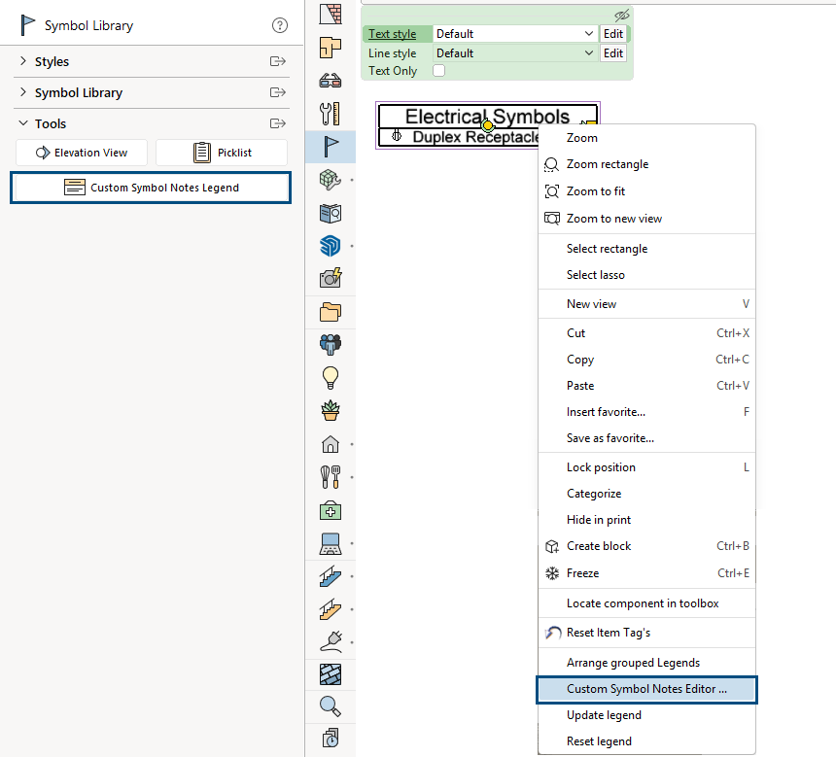Enable the Text Only checkbox
The image size is (836, 757).
tap(438, 70)
